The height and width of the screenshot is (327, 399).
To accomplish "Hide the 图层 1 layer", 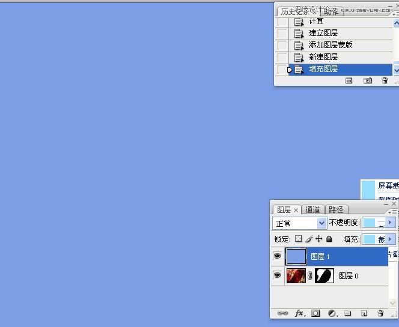I will 277,256.
